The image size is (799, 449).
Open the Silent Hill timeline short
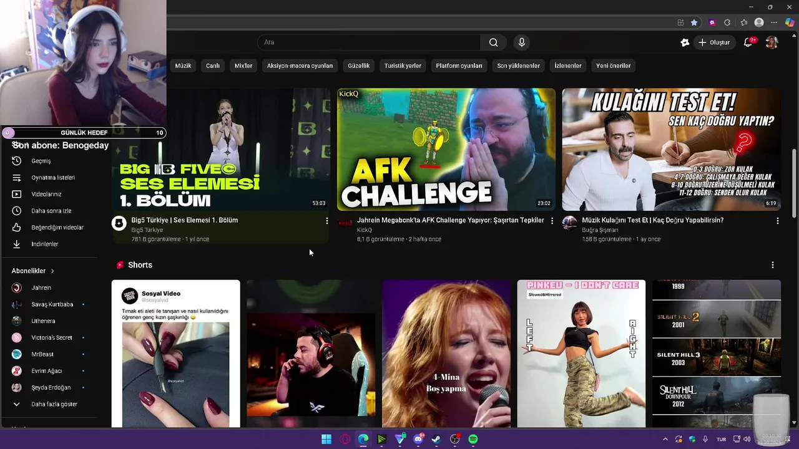coord(717,354)
